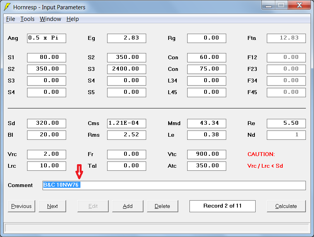Click the greyed Edit button

[93, 206]
